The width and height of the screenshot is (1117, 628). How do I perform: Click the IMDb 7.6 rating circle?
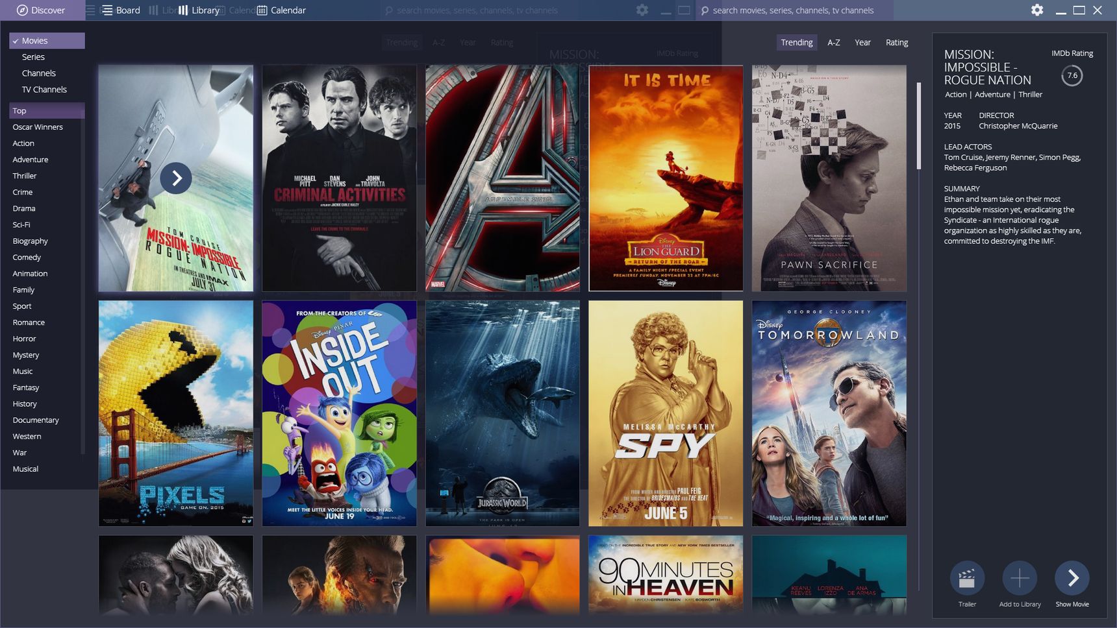[1072, 76]
